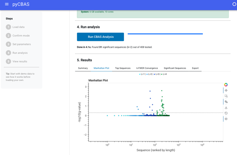This screenshot has width=237, height=155.
Task: Click the -log10(g-value) axis label
Action: click(79, 112)
